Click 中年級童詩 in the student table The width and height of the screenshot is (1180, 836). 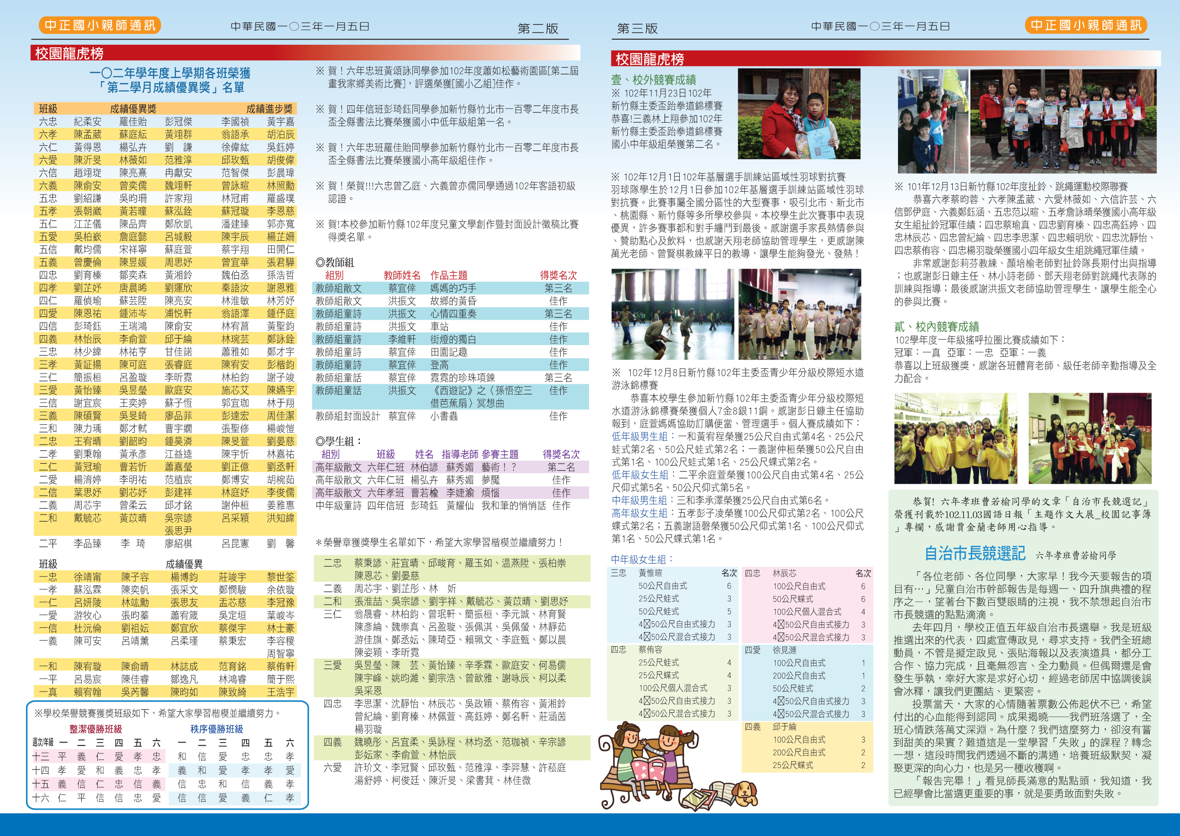point(338,506)
